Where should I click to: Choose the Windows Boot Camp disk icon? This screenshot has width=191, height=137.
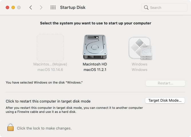point(140,48)
